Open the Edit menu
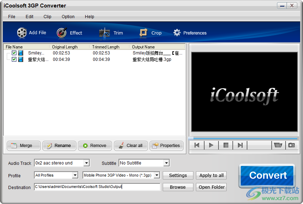 [x=29, y=17]
